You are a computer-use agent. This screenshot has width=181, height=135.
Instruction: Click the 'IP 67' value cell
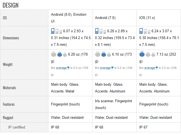coord(143,127)
